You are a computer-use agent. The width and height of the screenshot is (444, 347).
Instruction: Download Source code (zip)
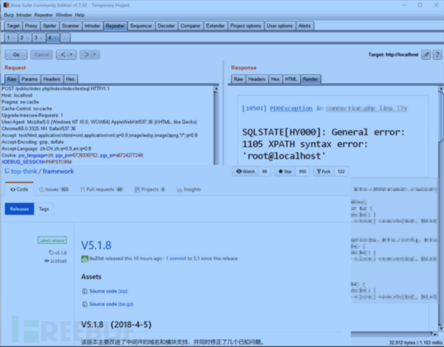point(109,291)
